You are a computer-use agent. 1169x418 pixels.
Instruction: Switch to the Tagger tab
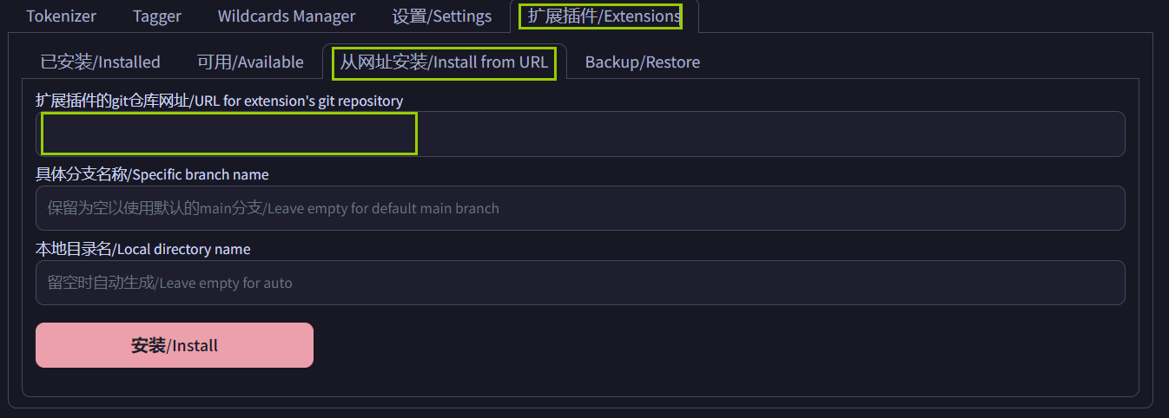(157, 16)
